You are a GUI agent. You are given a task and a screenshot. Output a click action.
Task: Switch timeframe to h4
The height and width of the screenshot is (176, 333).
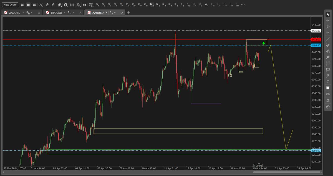[x=170, y=5]
